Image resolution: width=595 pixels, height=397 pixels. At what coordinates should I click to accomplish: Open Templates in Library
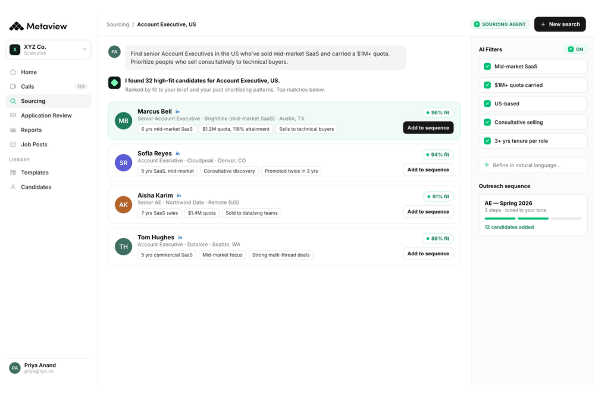[49, 173]
